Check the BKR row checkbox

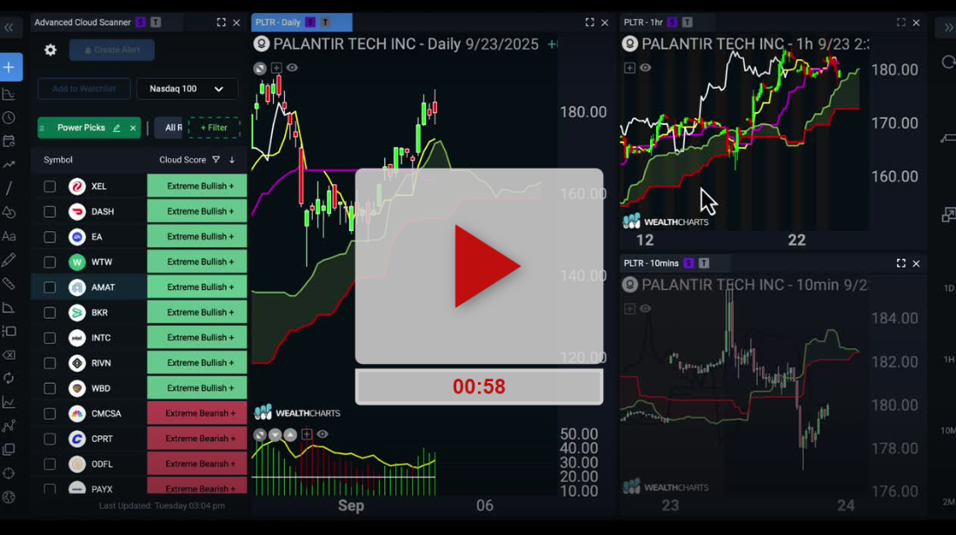pyautogui.click(x=50, y=313)
